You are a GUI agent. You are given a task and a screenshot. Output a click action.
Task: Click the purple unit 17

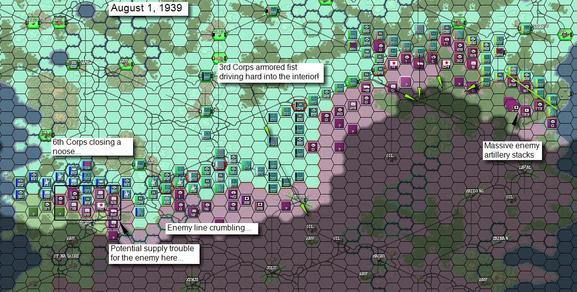[445, 41]
